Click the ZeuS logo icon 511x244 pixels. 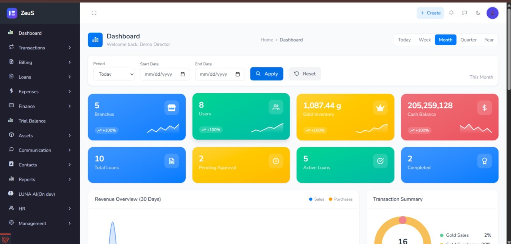[12, 13]
